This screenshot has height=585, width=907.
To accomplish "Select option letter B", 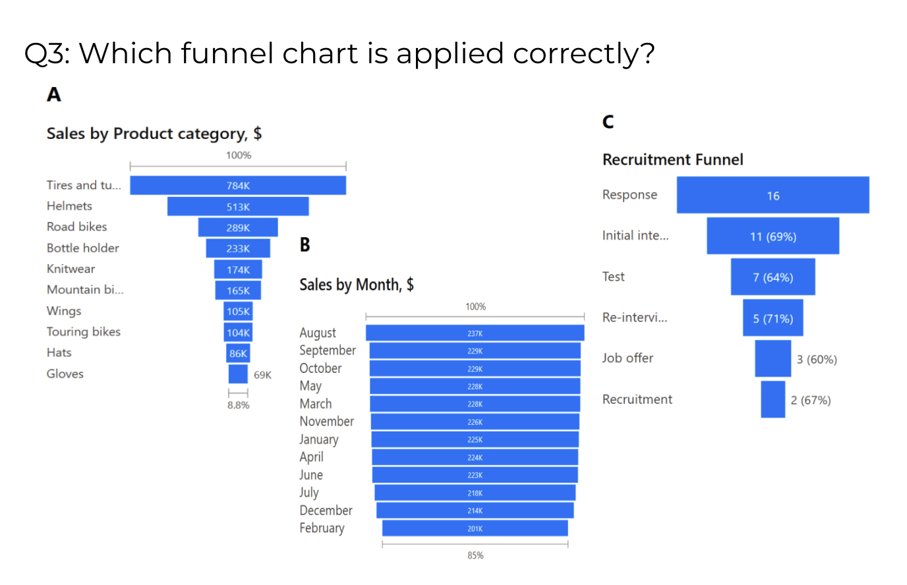I will pos(305,245).
